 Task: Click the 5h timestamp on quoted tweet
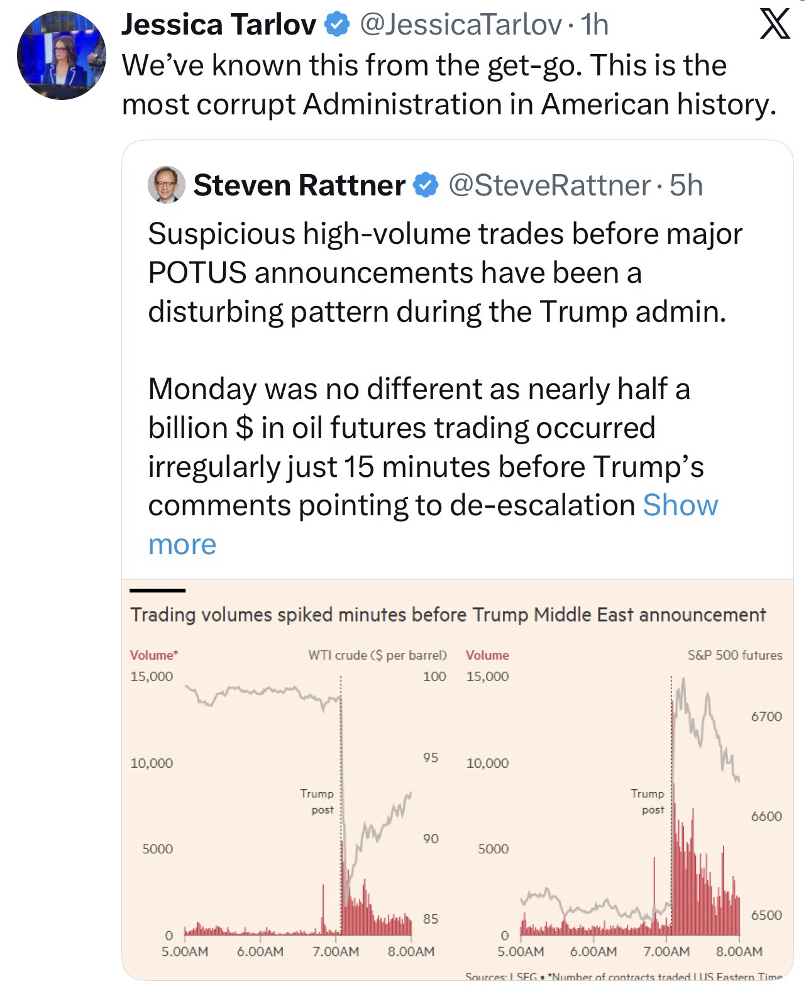pos(686,185)
